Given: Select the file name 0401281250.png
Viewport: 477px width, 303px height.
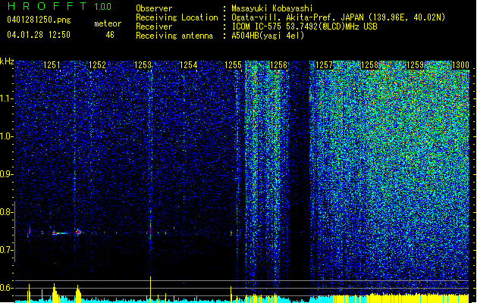Looking at the screenshot, I should coord(39,20).
